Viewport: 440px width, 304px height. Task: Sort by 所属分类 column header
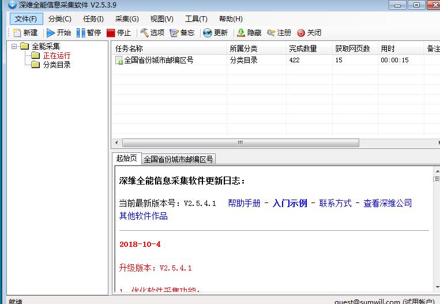click(256, 48)
